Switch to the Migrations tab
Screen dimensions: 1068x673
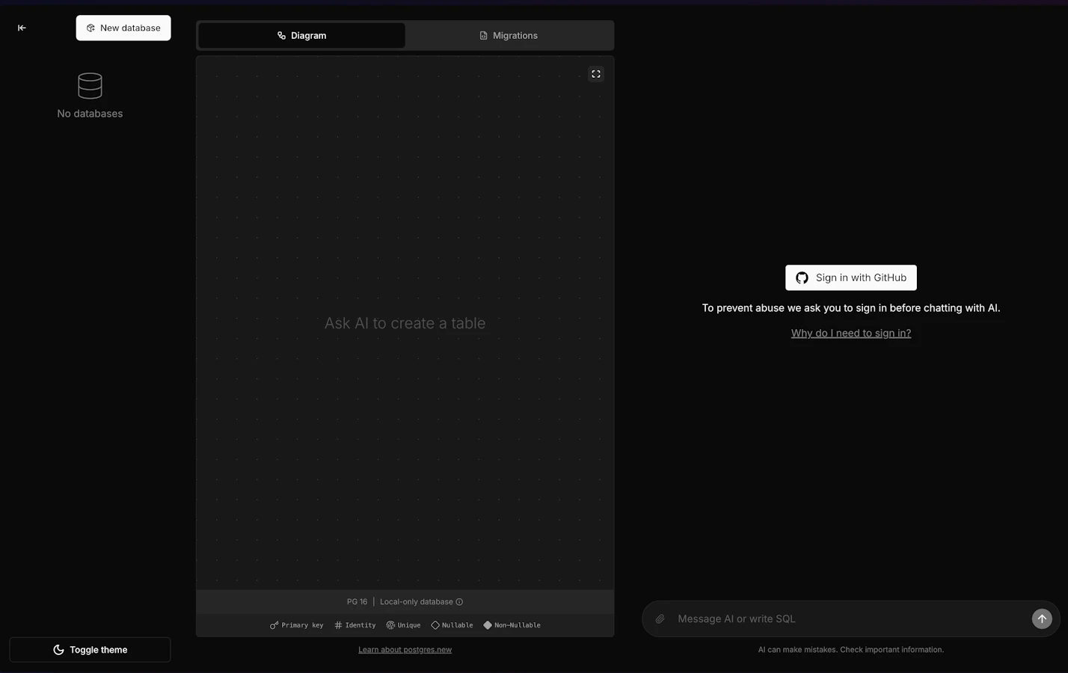(509, 35)
